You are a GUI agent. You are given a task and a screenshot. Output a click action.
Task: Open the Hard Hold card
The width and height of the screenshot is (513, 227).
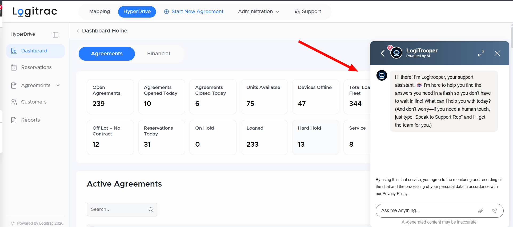click(316, 138)
